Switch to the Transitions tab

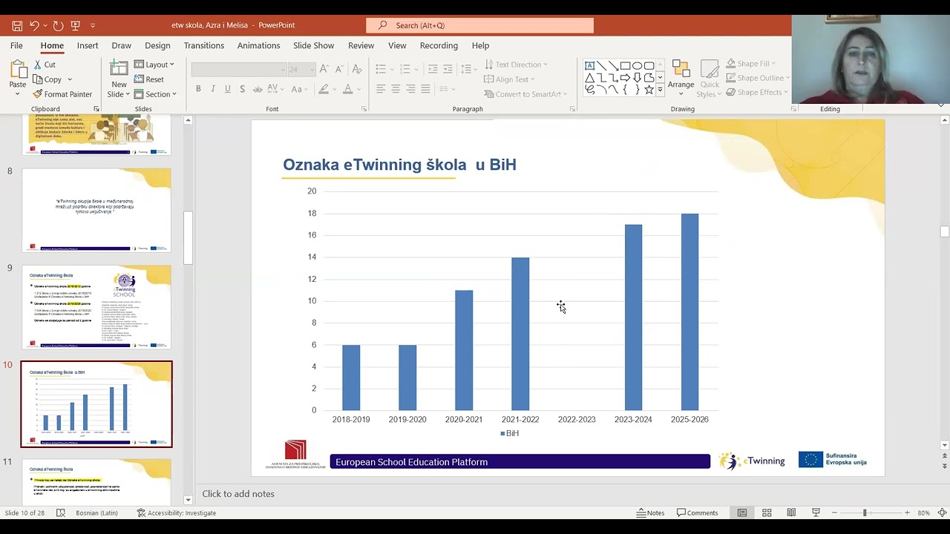[x=204, y=45]
